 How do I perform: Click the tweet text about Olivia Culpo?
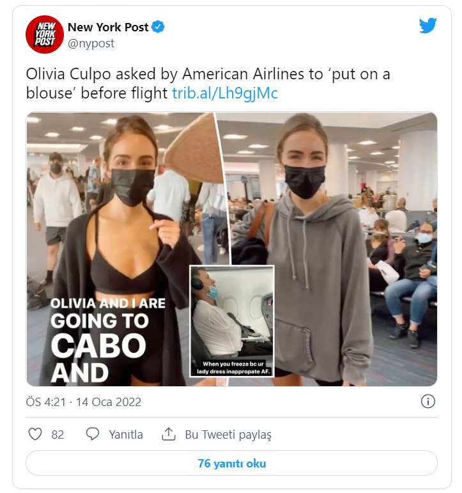tap(208, 84)
